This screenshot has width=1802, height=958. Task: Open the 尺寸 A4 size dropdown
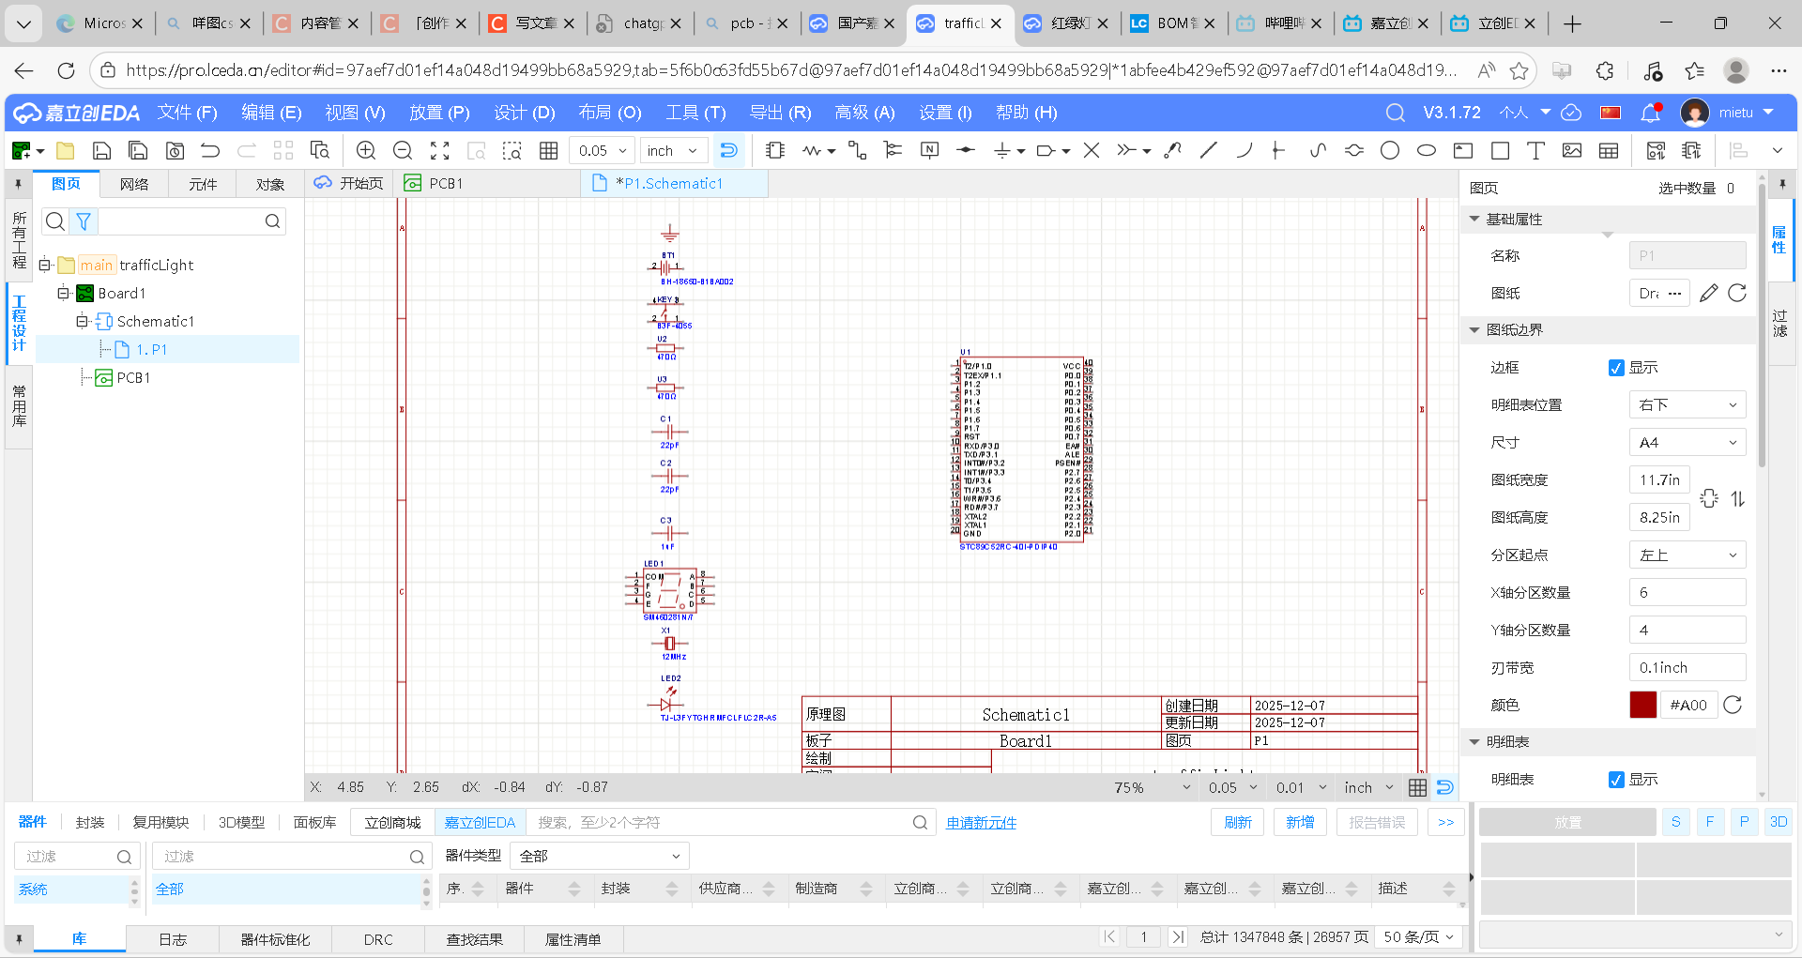point(1687,442)
